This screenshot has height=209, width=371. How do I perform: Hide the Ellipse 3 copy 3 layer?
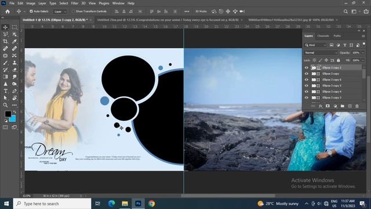click(x=307, y=98)
